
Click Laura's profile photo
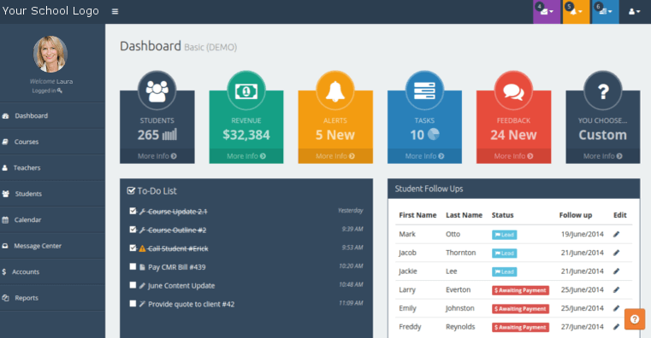(50, 54)
